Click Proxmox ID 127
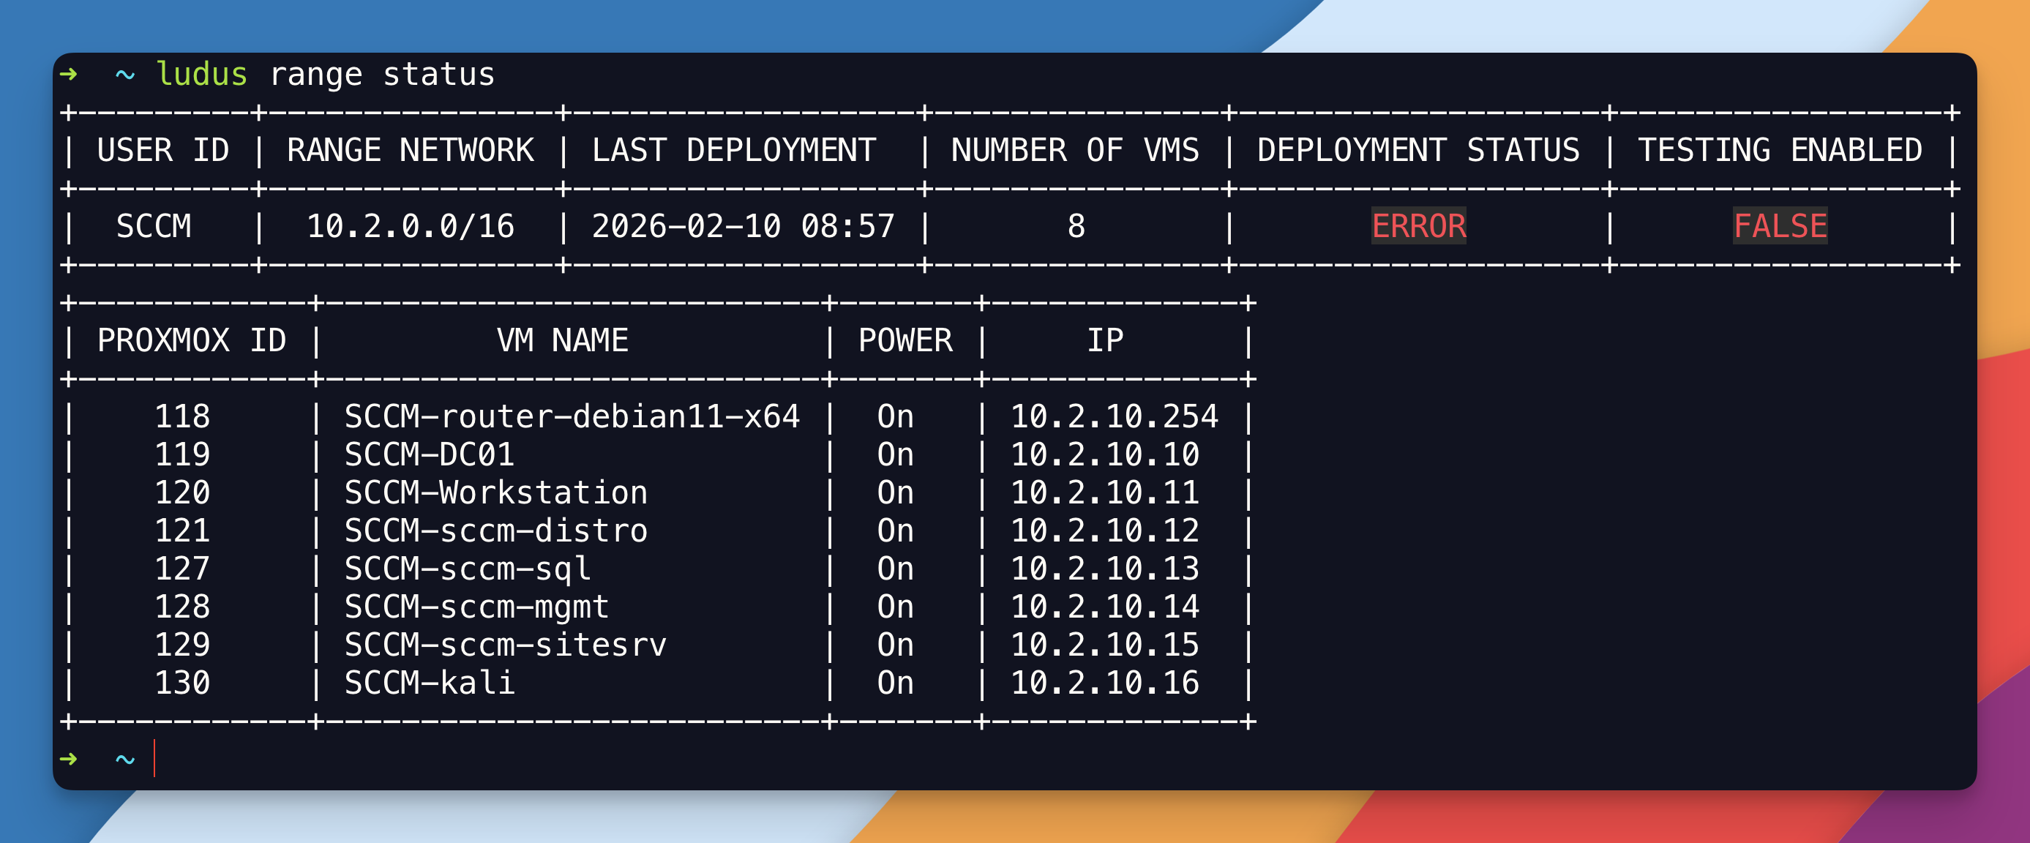2030x843 pixels. tap(182, 568)
